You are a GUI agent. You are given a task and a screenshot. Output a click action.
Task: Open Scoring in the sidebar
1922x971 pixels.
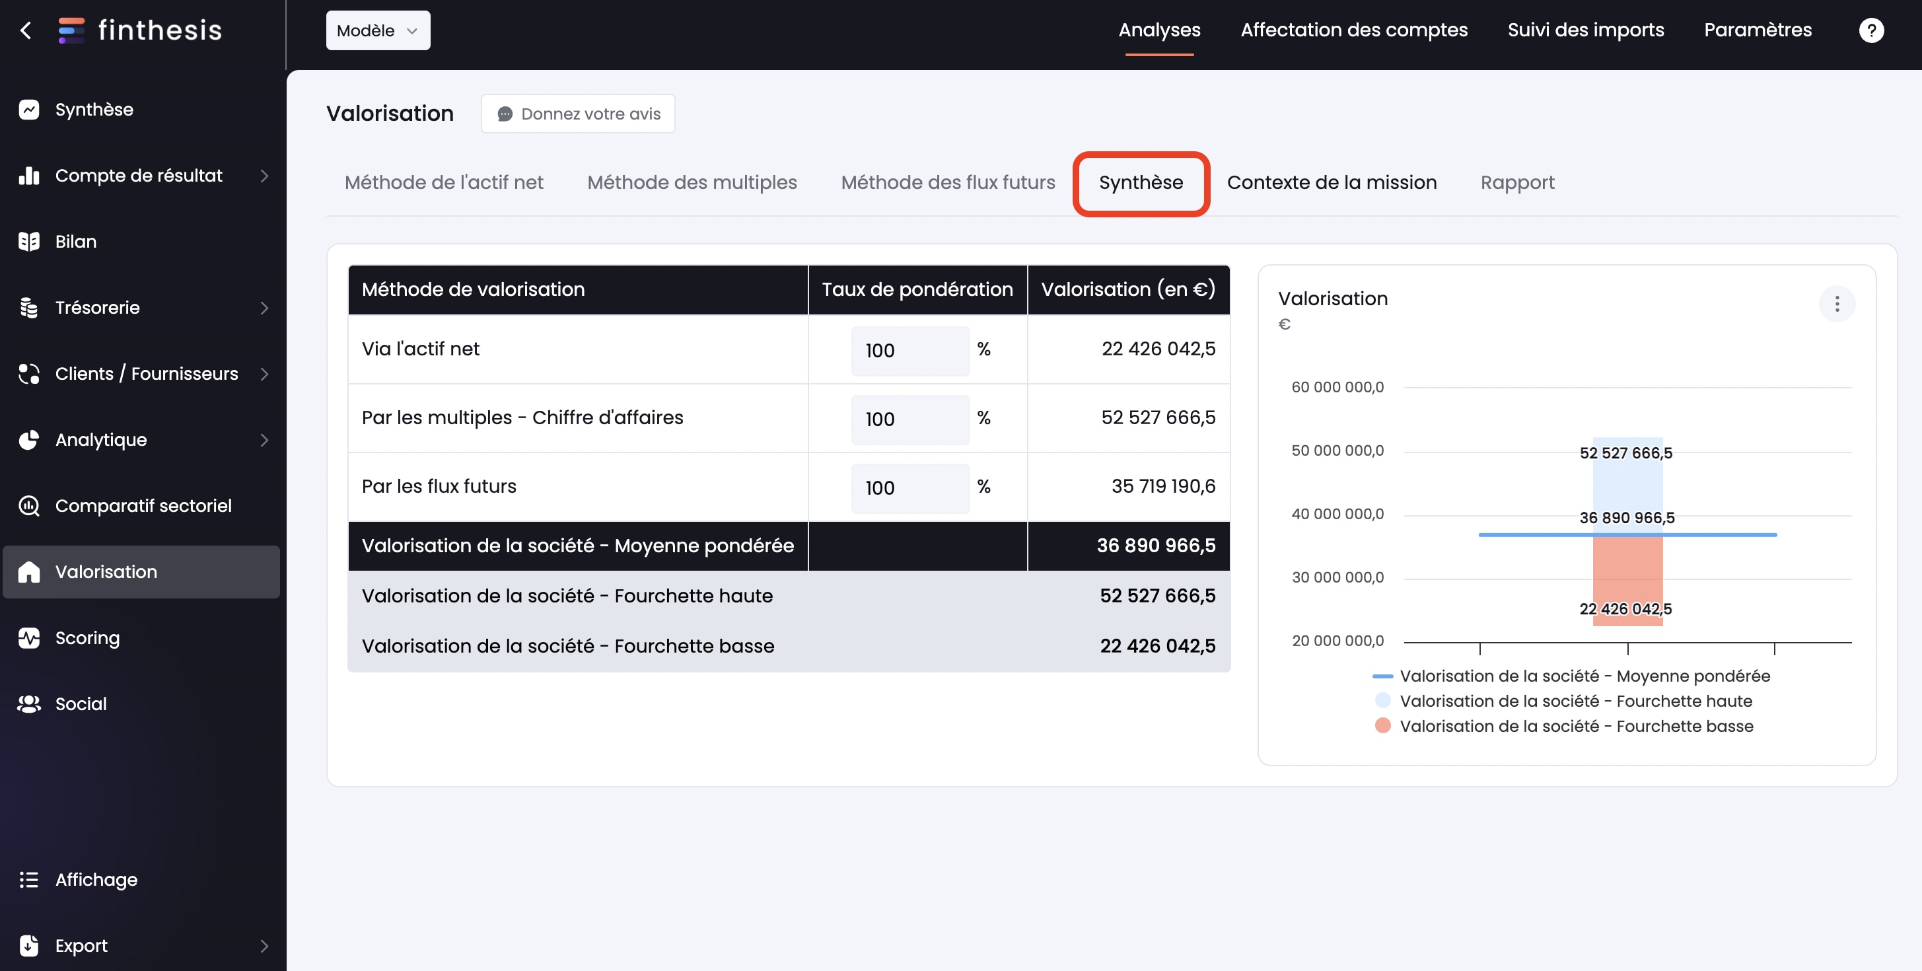[142, 638]
